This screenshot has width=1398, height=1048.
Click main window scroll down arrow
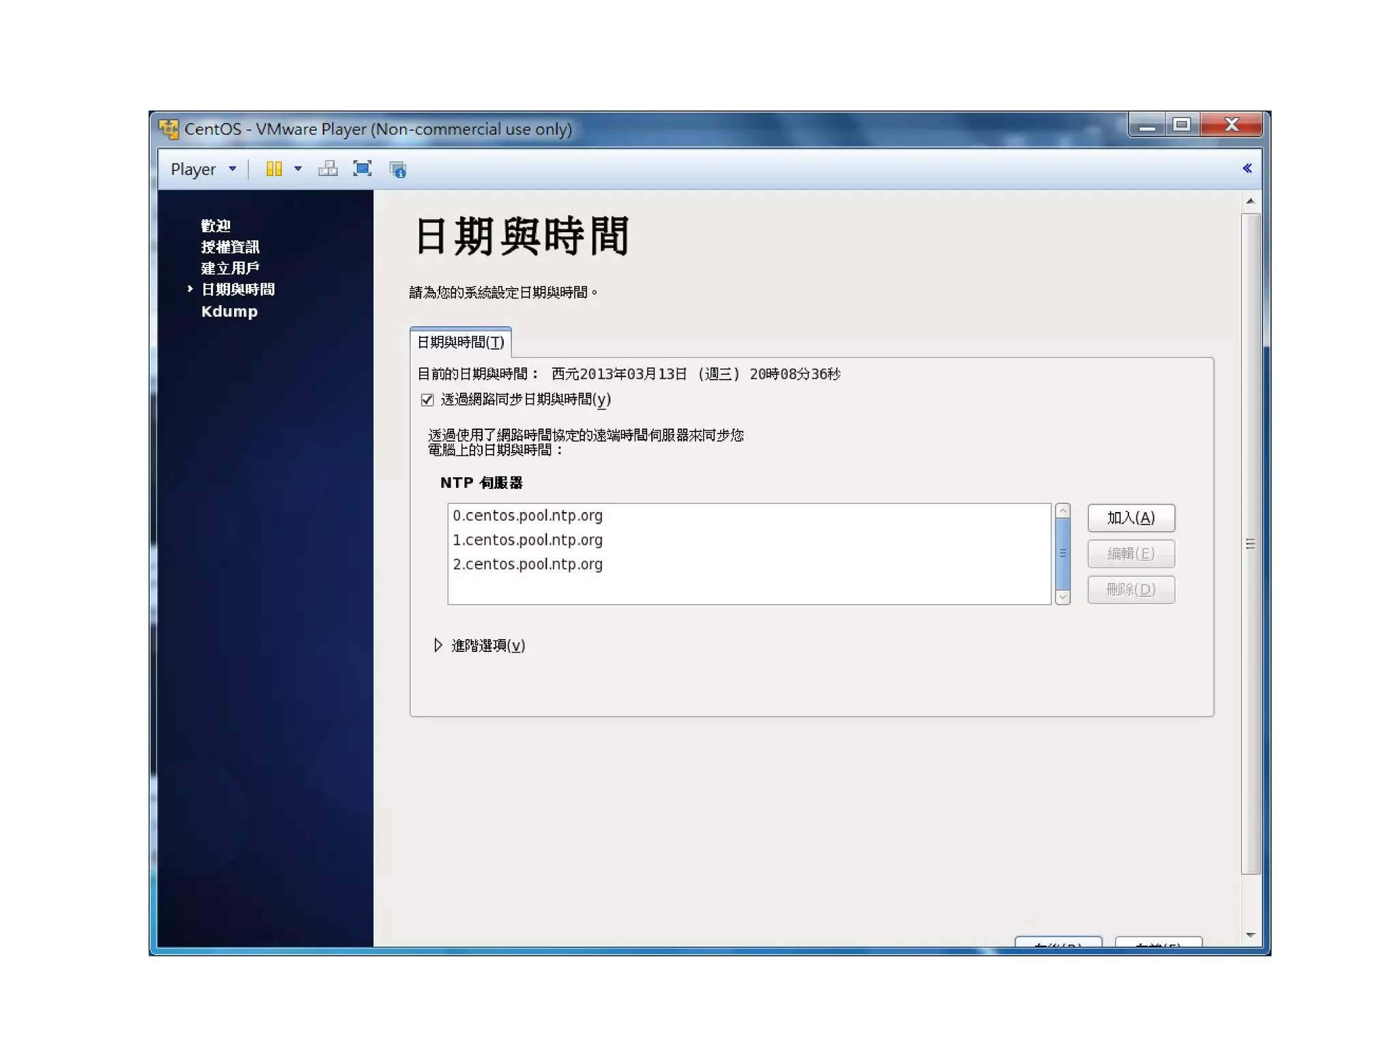[1250, 935]
